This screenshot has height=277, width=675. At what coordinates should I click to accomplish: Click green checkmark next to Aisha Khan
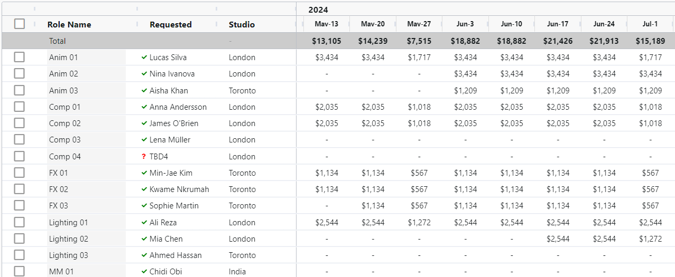[x=144, y=90]
